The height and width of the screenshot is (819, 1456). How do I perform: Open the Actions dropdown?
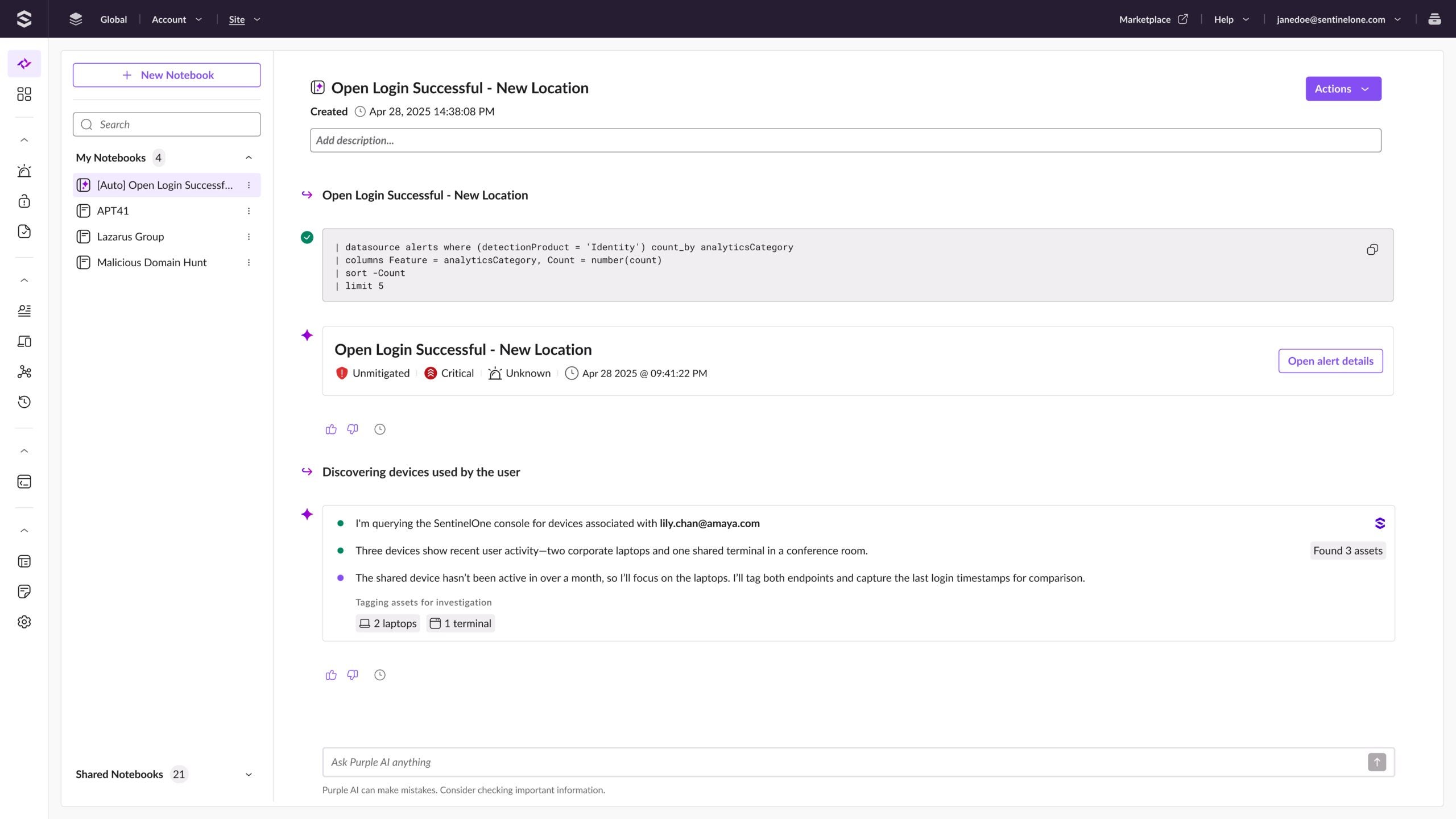(x=1343, y=89)
